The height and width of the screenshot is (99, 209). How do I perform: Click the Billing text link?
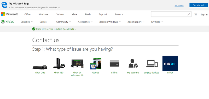114,73
